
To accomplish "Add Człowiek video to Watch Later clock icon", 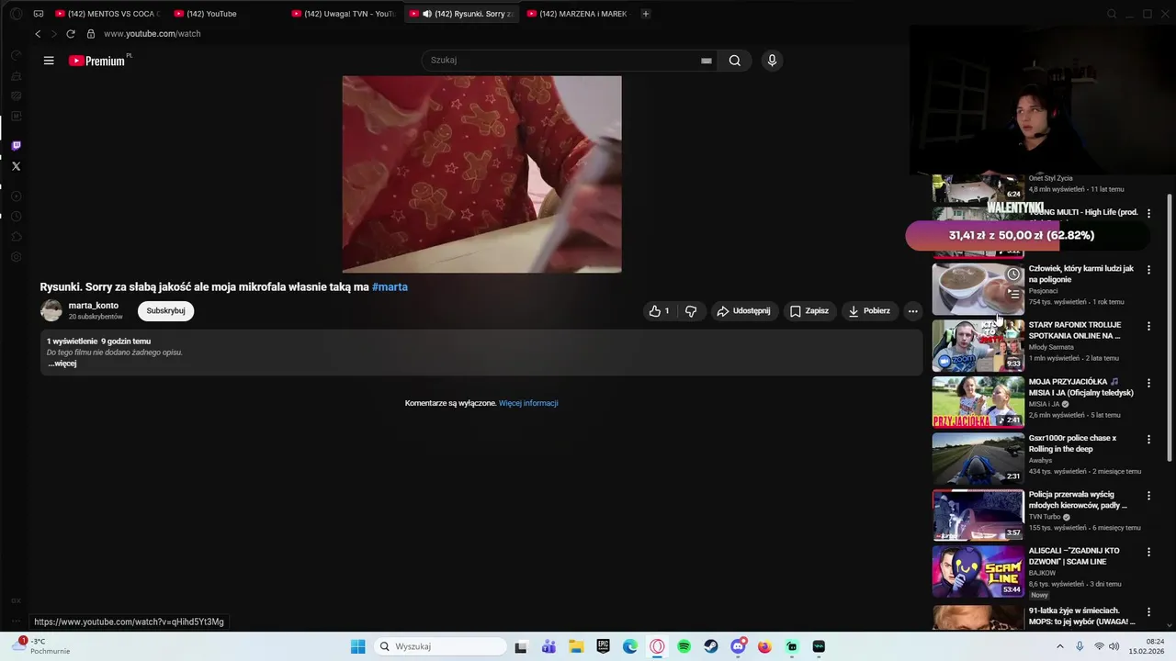I will (x=1013, y=274).
